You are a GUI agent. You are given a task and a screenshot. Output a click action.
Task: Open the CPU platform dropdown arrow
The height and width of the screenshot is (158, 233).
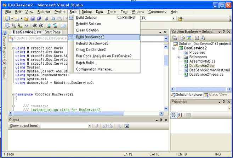click(x=174, y=18)
